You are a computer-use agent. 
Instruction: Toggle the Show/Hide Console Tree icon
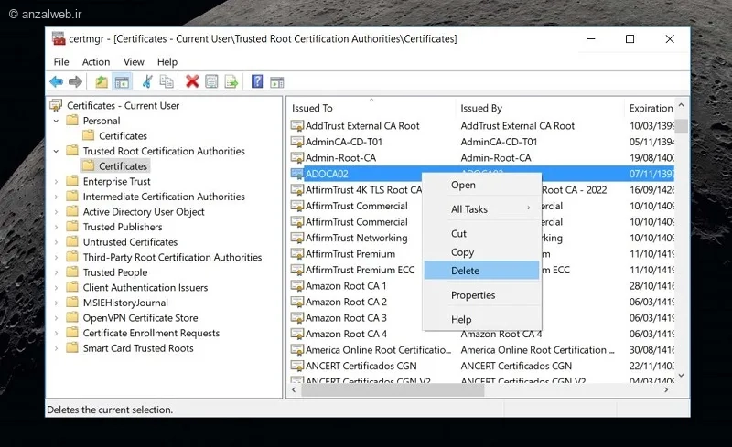click(122, 82)
